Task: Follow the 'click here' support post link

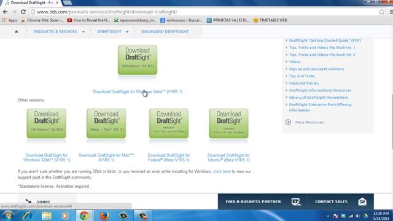Action: tap(222, 172)
